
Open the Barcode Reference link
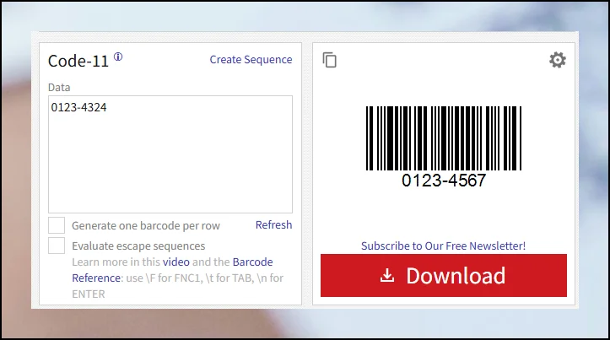pos(253,262)
